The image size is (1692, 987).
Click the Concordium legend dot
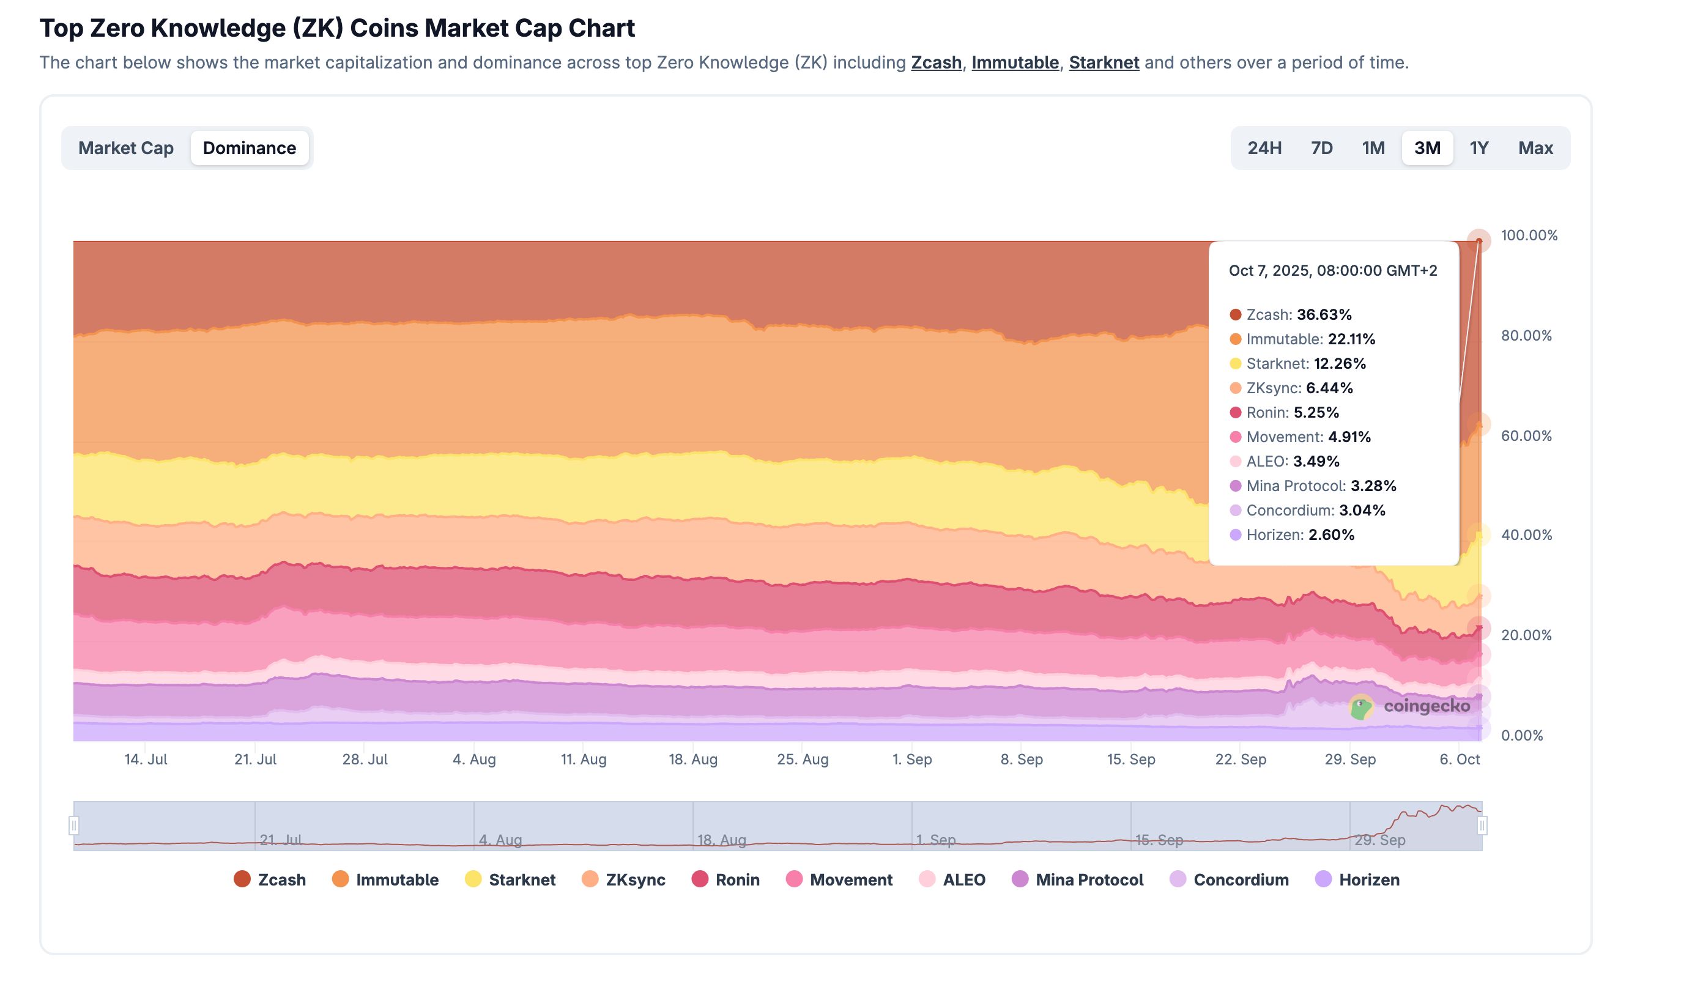[x=1178, y=879]
